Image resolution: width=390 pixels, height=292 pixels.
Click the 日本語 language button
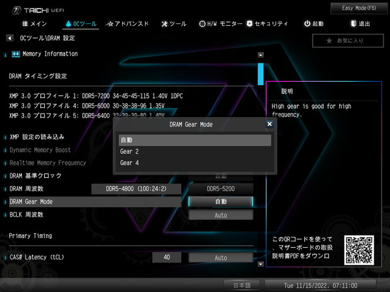click(x=242, y=286)
